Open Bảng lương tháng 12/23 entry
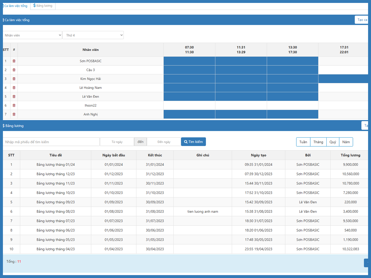The height and width of the screenshot is (278, 371). coord(56,174)
